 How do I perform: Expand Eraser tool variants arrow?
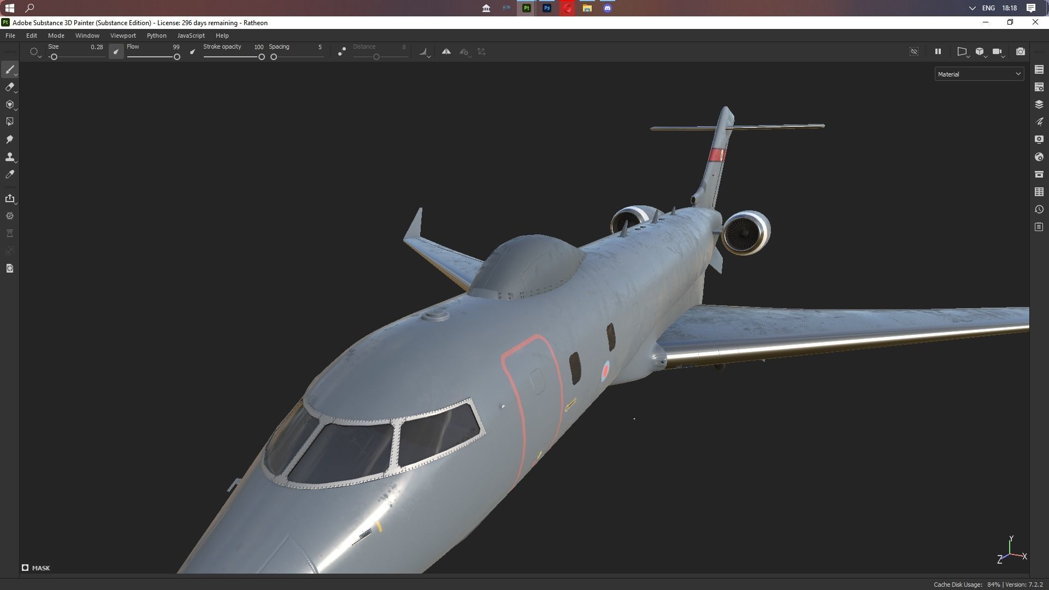click(x=16, y=92)
